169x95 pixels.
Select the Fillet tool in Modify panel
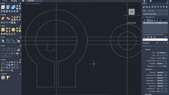point(20,65)
